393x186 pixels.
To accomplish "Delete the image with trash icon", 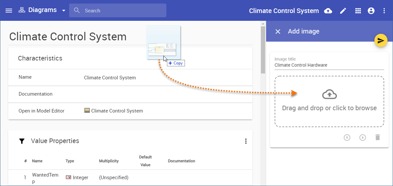I will [x=378, y=138].
